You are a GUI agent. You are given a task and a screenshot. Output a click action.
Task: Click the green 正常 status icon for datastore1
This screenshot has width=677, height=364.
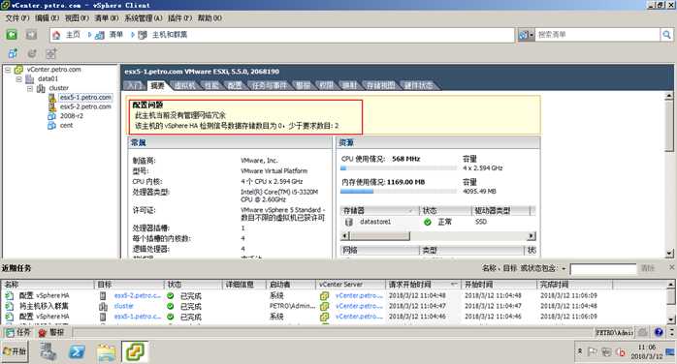[428, 222]
